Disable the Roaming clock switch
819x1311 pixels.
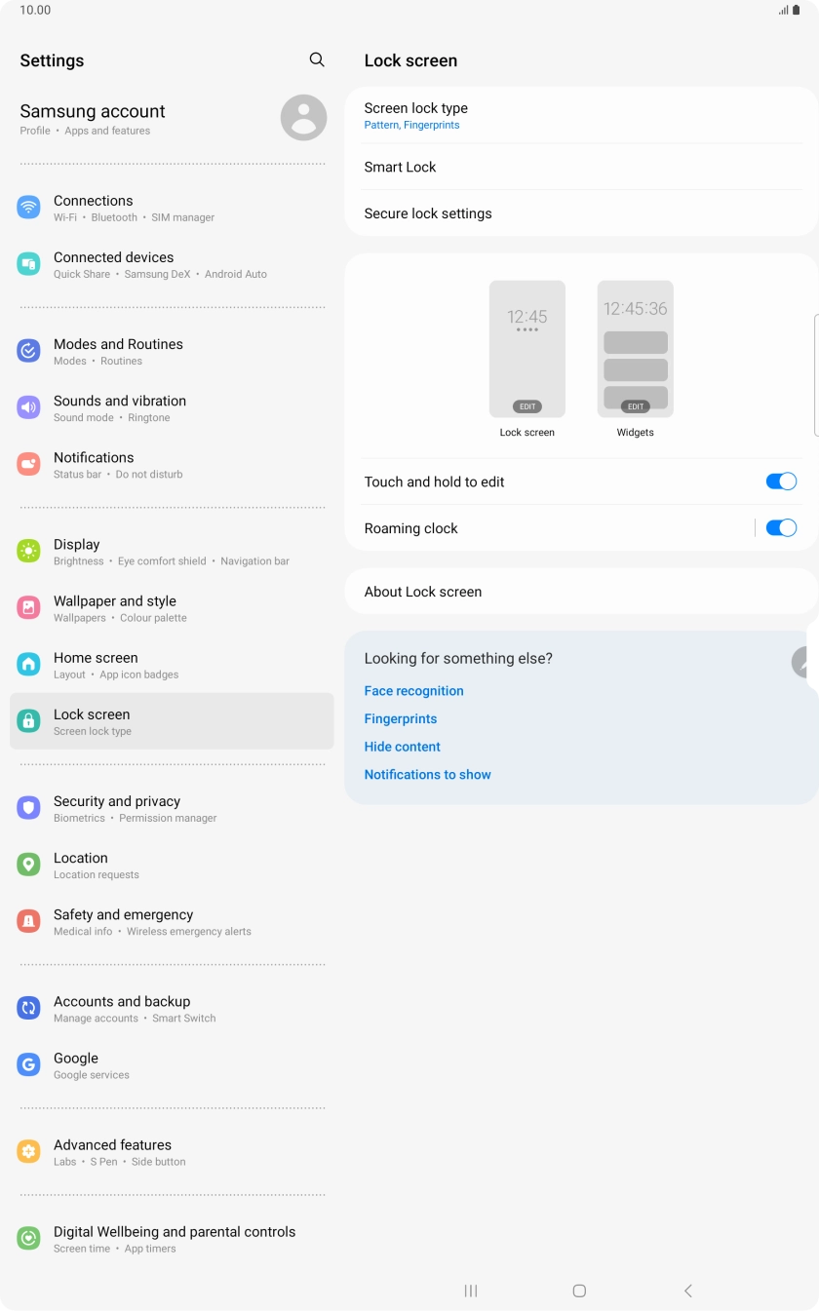click(781, 527)
